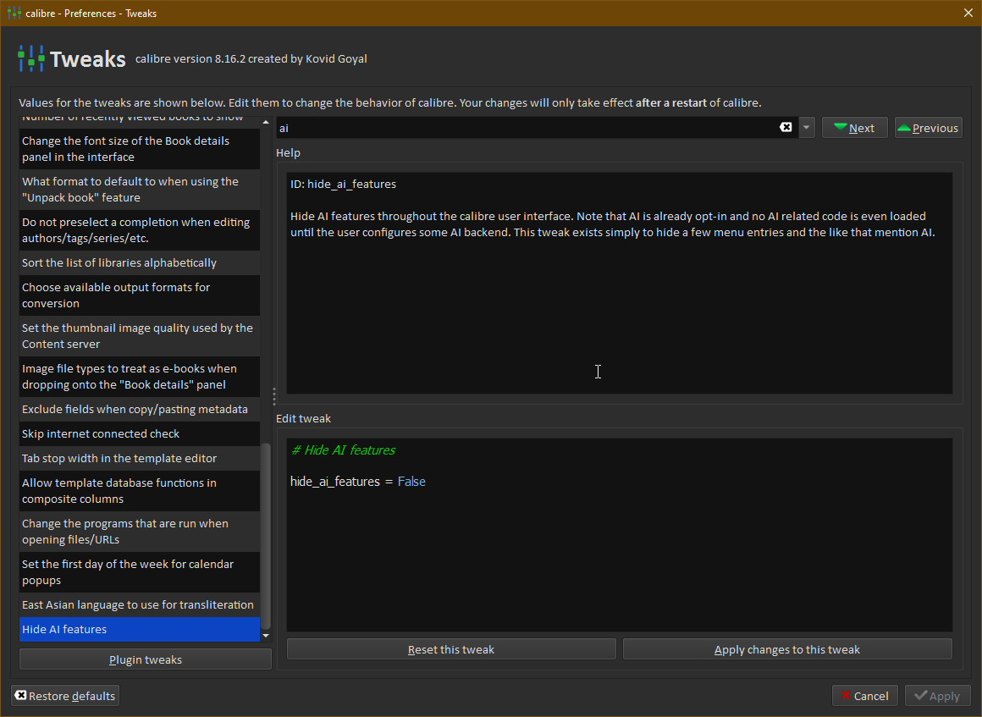Select 'Do not preselect a completion' tweak
The image size is (982, 717).
[139, 230]
